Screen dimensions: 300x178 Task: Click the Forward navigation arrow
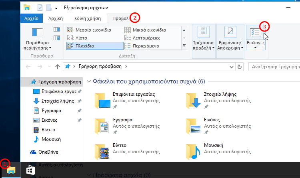tap(40, 67)
